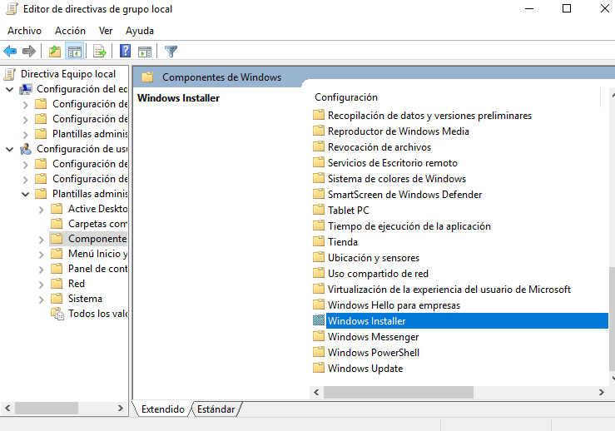Expand the Active Desktop tree node

pos(41,210)
